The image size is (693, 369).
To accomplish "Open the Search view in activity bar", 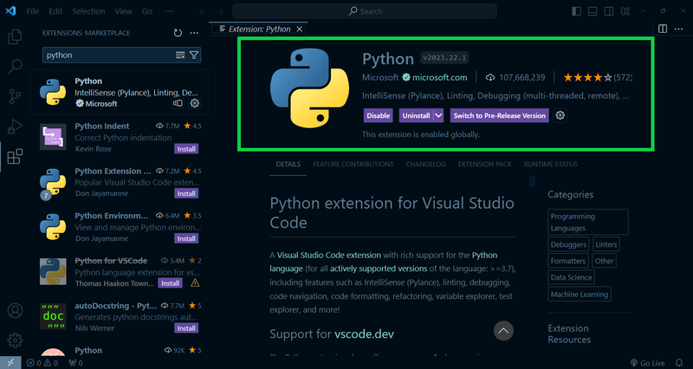I will 15,67.
